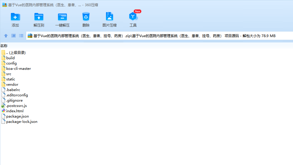Click the package-lock.json file icon
The width and height of the screenshot is (293, 165).
(3, 121)
